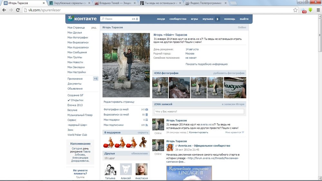
Task: Click добавить фотографии link
Action: [x=229, y=73]
